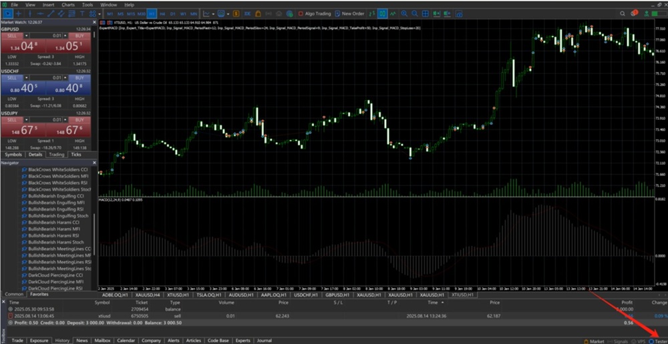This screenshot has width=668, height=344.
Task: Click the USDJPY volume input field
Action: 45,120
